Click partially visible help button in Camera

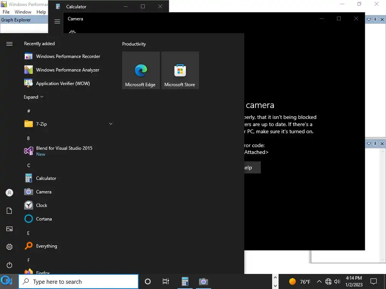252,167
